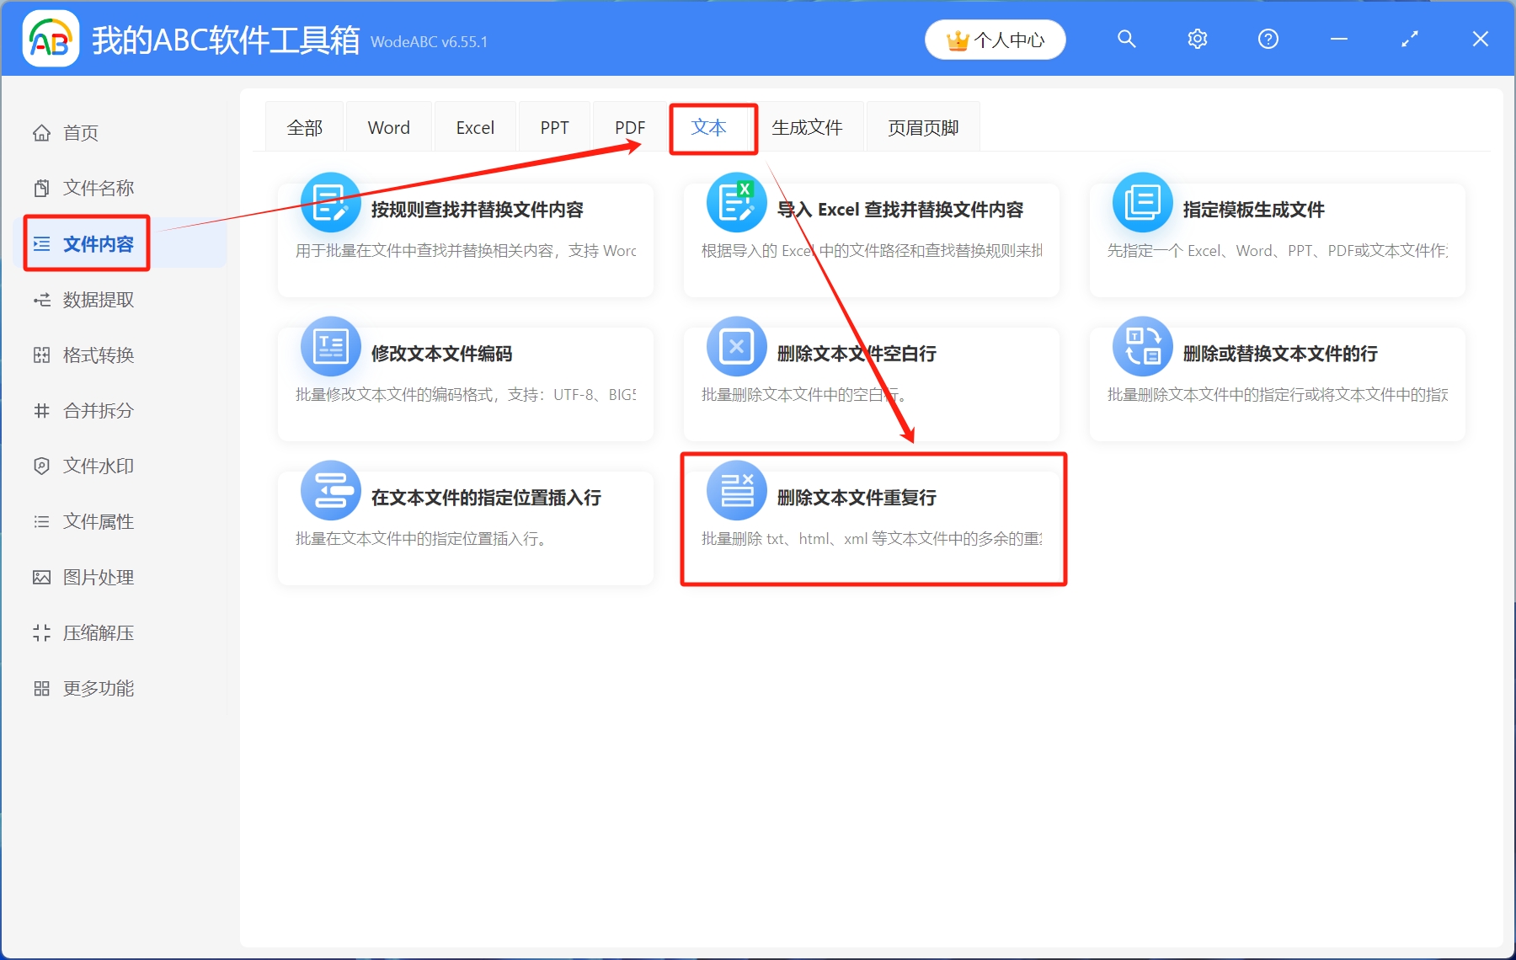Viewport: 1516px width, 960px height.
Task: Click the 指定模板生成文件 tool icon
Action: pos(1143,203)
